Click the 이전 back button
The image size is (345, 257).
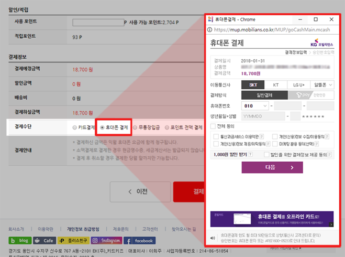140,191
